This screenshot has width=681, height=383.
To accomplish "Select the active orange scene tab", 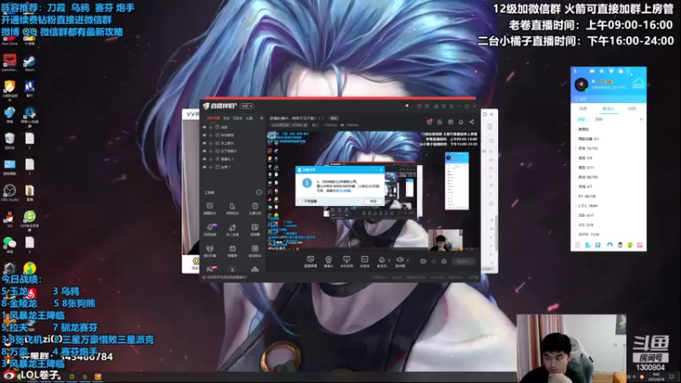I will pos(213,118).
